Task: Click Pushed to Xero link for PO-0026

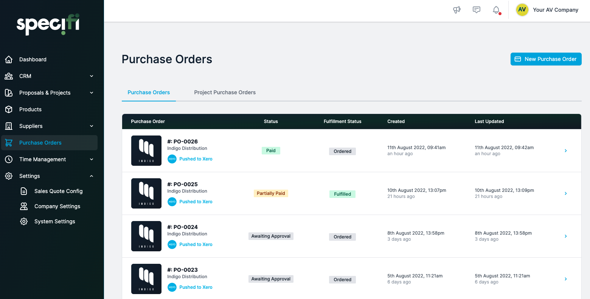Action: point(196,159)
